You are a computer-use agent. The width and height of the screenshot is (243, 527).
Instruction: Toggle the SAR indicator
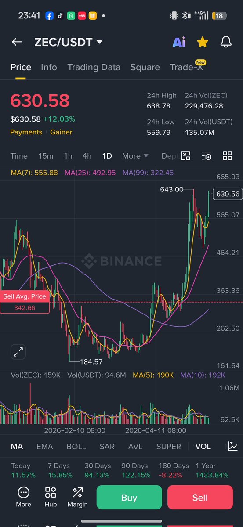107,446
